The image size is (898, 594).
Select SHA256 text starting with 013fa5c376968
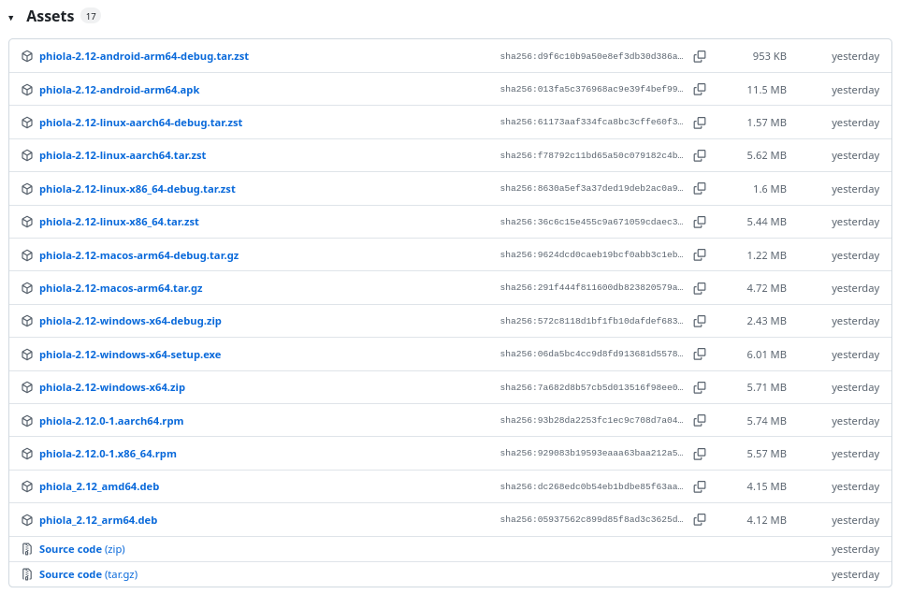591,90
